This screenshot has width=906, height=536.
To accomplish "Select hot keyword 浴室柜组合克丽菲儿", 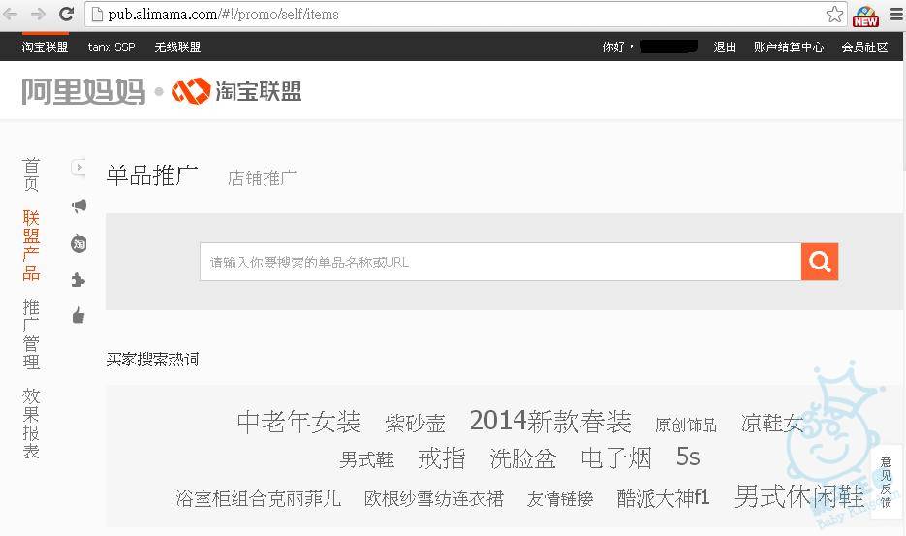I will click(x=259, y=498).
